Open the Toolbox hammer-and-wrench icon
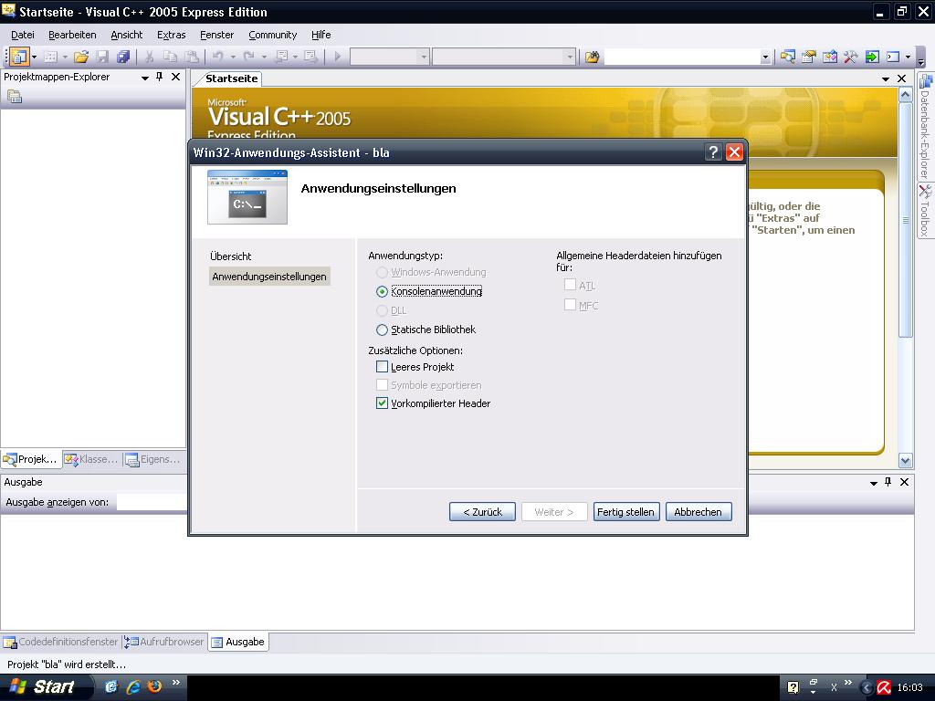 click(850, 57)
